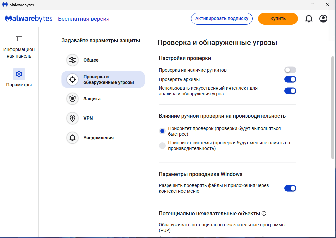Open notifications bell in header
This screenshot has width=336, height=238.
pyautogui.click(x=309, y=19)
